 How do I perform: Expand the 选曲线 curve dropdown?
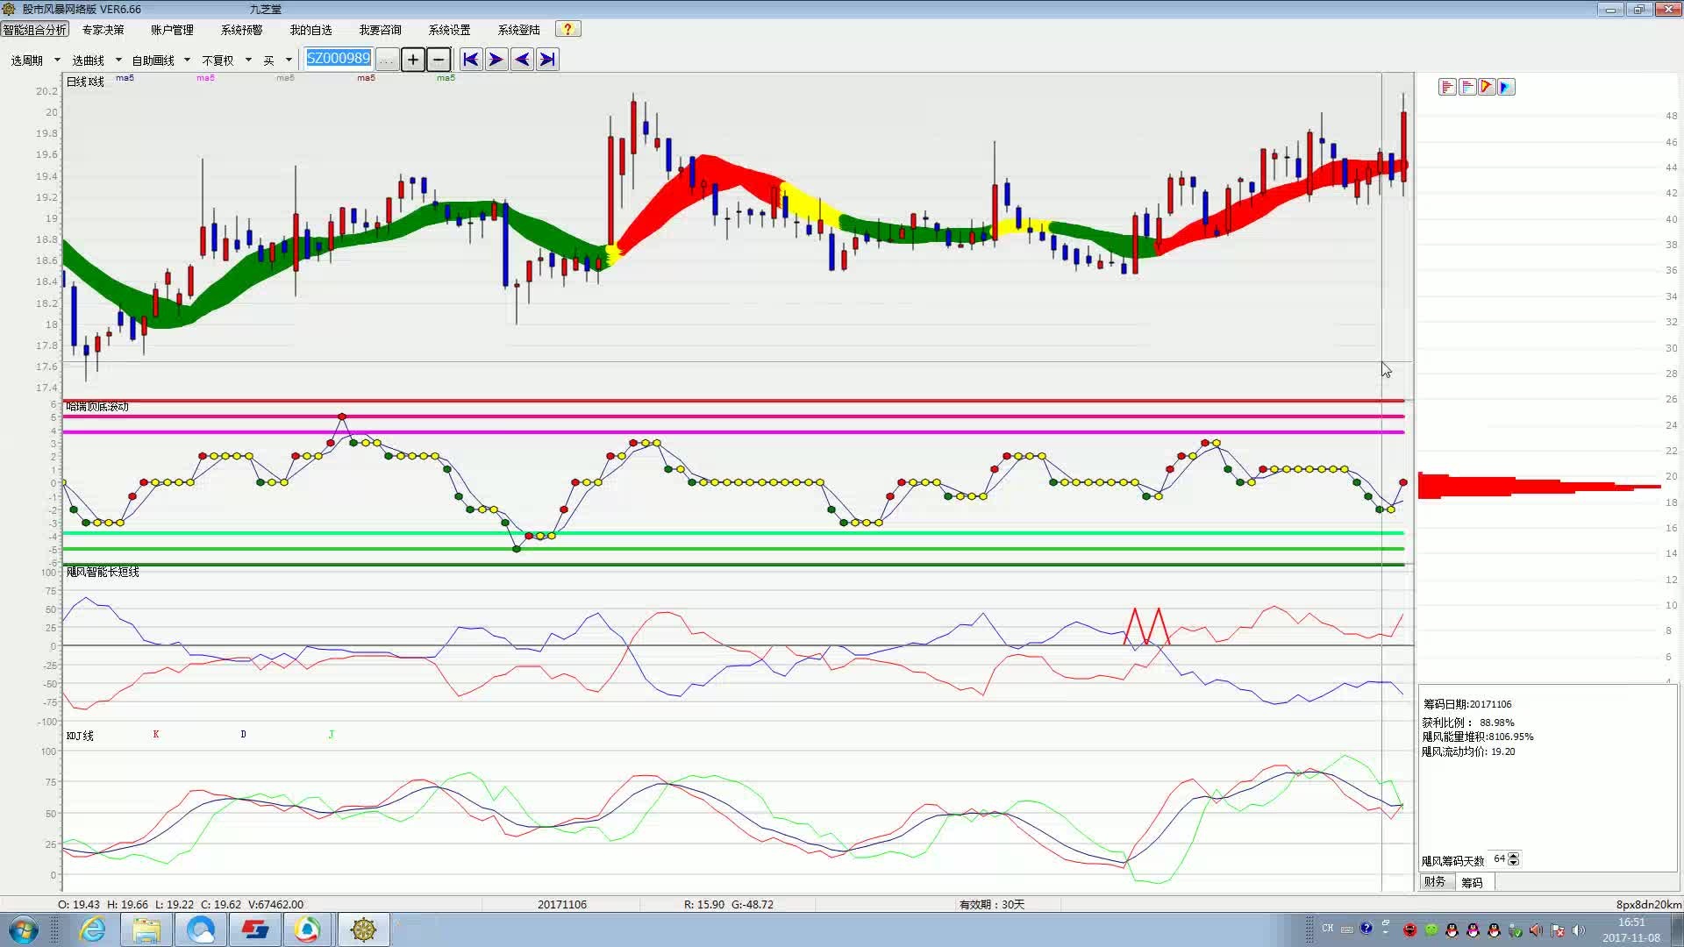pyautogui.click(x=96, y=61)
